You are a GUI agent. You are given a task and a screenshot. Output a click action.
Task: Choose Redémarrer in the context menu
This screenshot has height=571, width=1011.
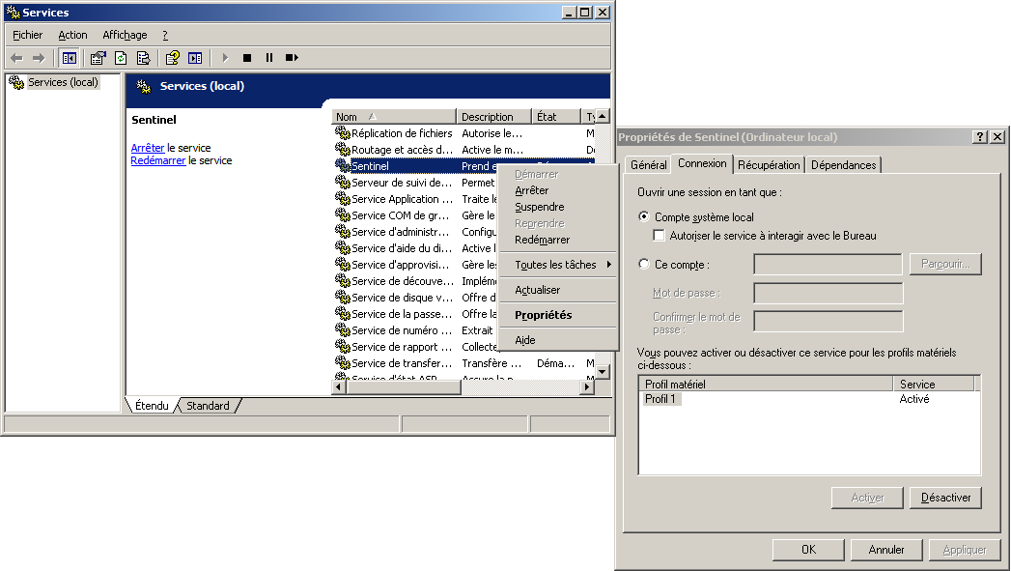pyautogui.click(x=558, y=240)
